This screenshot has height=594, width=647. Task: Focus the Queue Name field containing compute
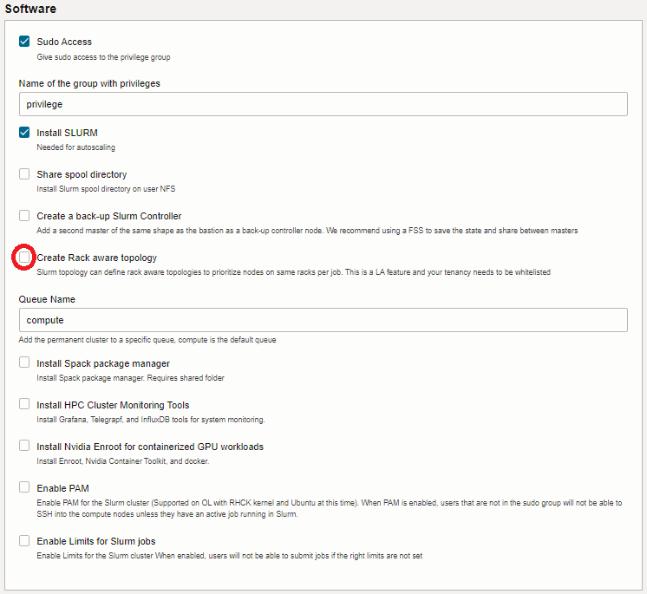tap(323, 320)
